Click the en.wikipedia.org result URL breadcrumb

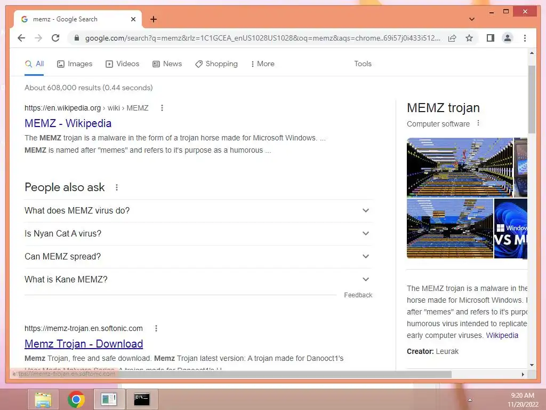[x=86, y=108]
